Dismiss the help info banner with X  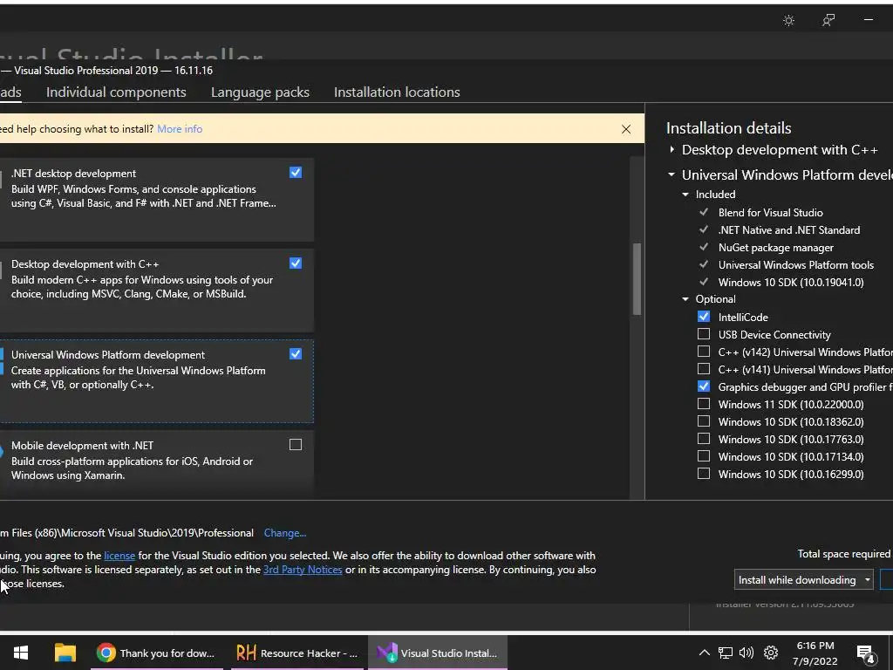626,129
